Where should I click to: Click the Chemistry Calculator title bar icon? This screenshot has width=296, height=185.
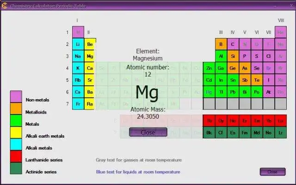(x=4, y=6)
